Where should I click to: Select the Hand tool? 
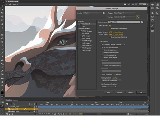(x=2, y=82)
